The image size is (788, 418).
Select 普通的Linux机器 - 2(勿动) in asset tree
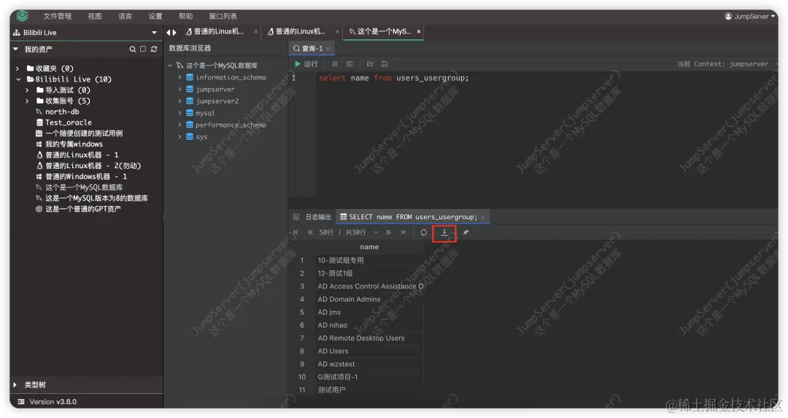(93, 165)
